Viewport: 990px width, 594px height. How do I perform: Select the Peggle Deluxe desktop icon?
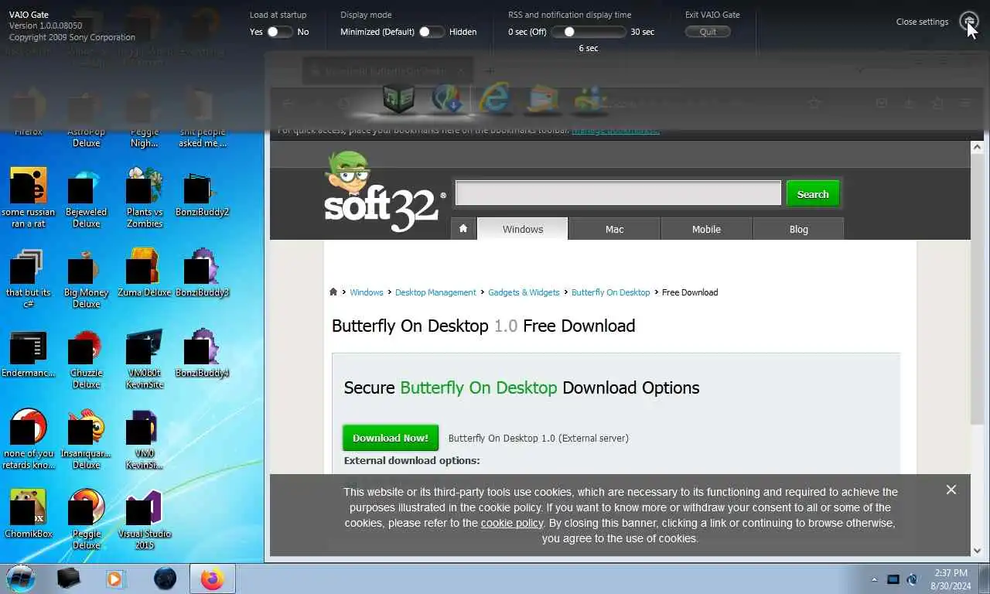coord(87,519)
